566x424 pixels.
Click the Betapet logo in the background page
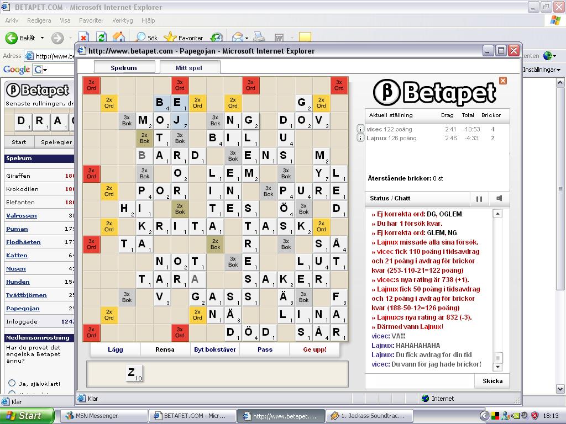pyautogui.click(x=38, y=90)
